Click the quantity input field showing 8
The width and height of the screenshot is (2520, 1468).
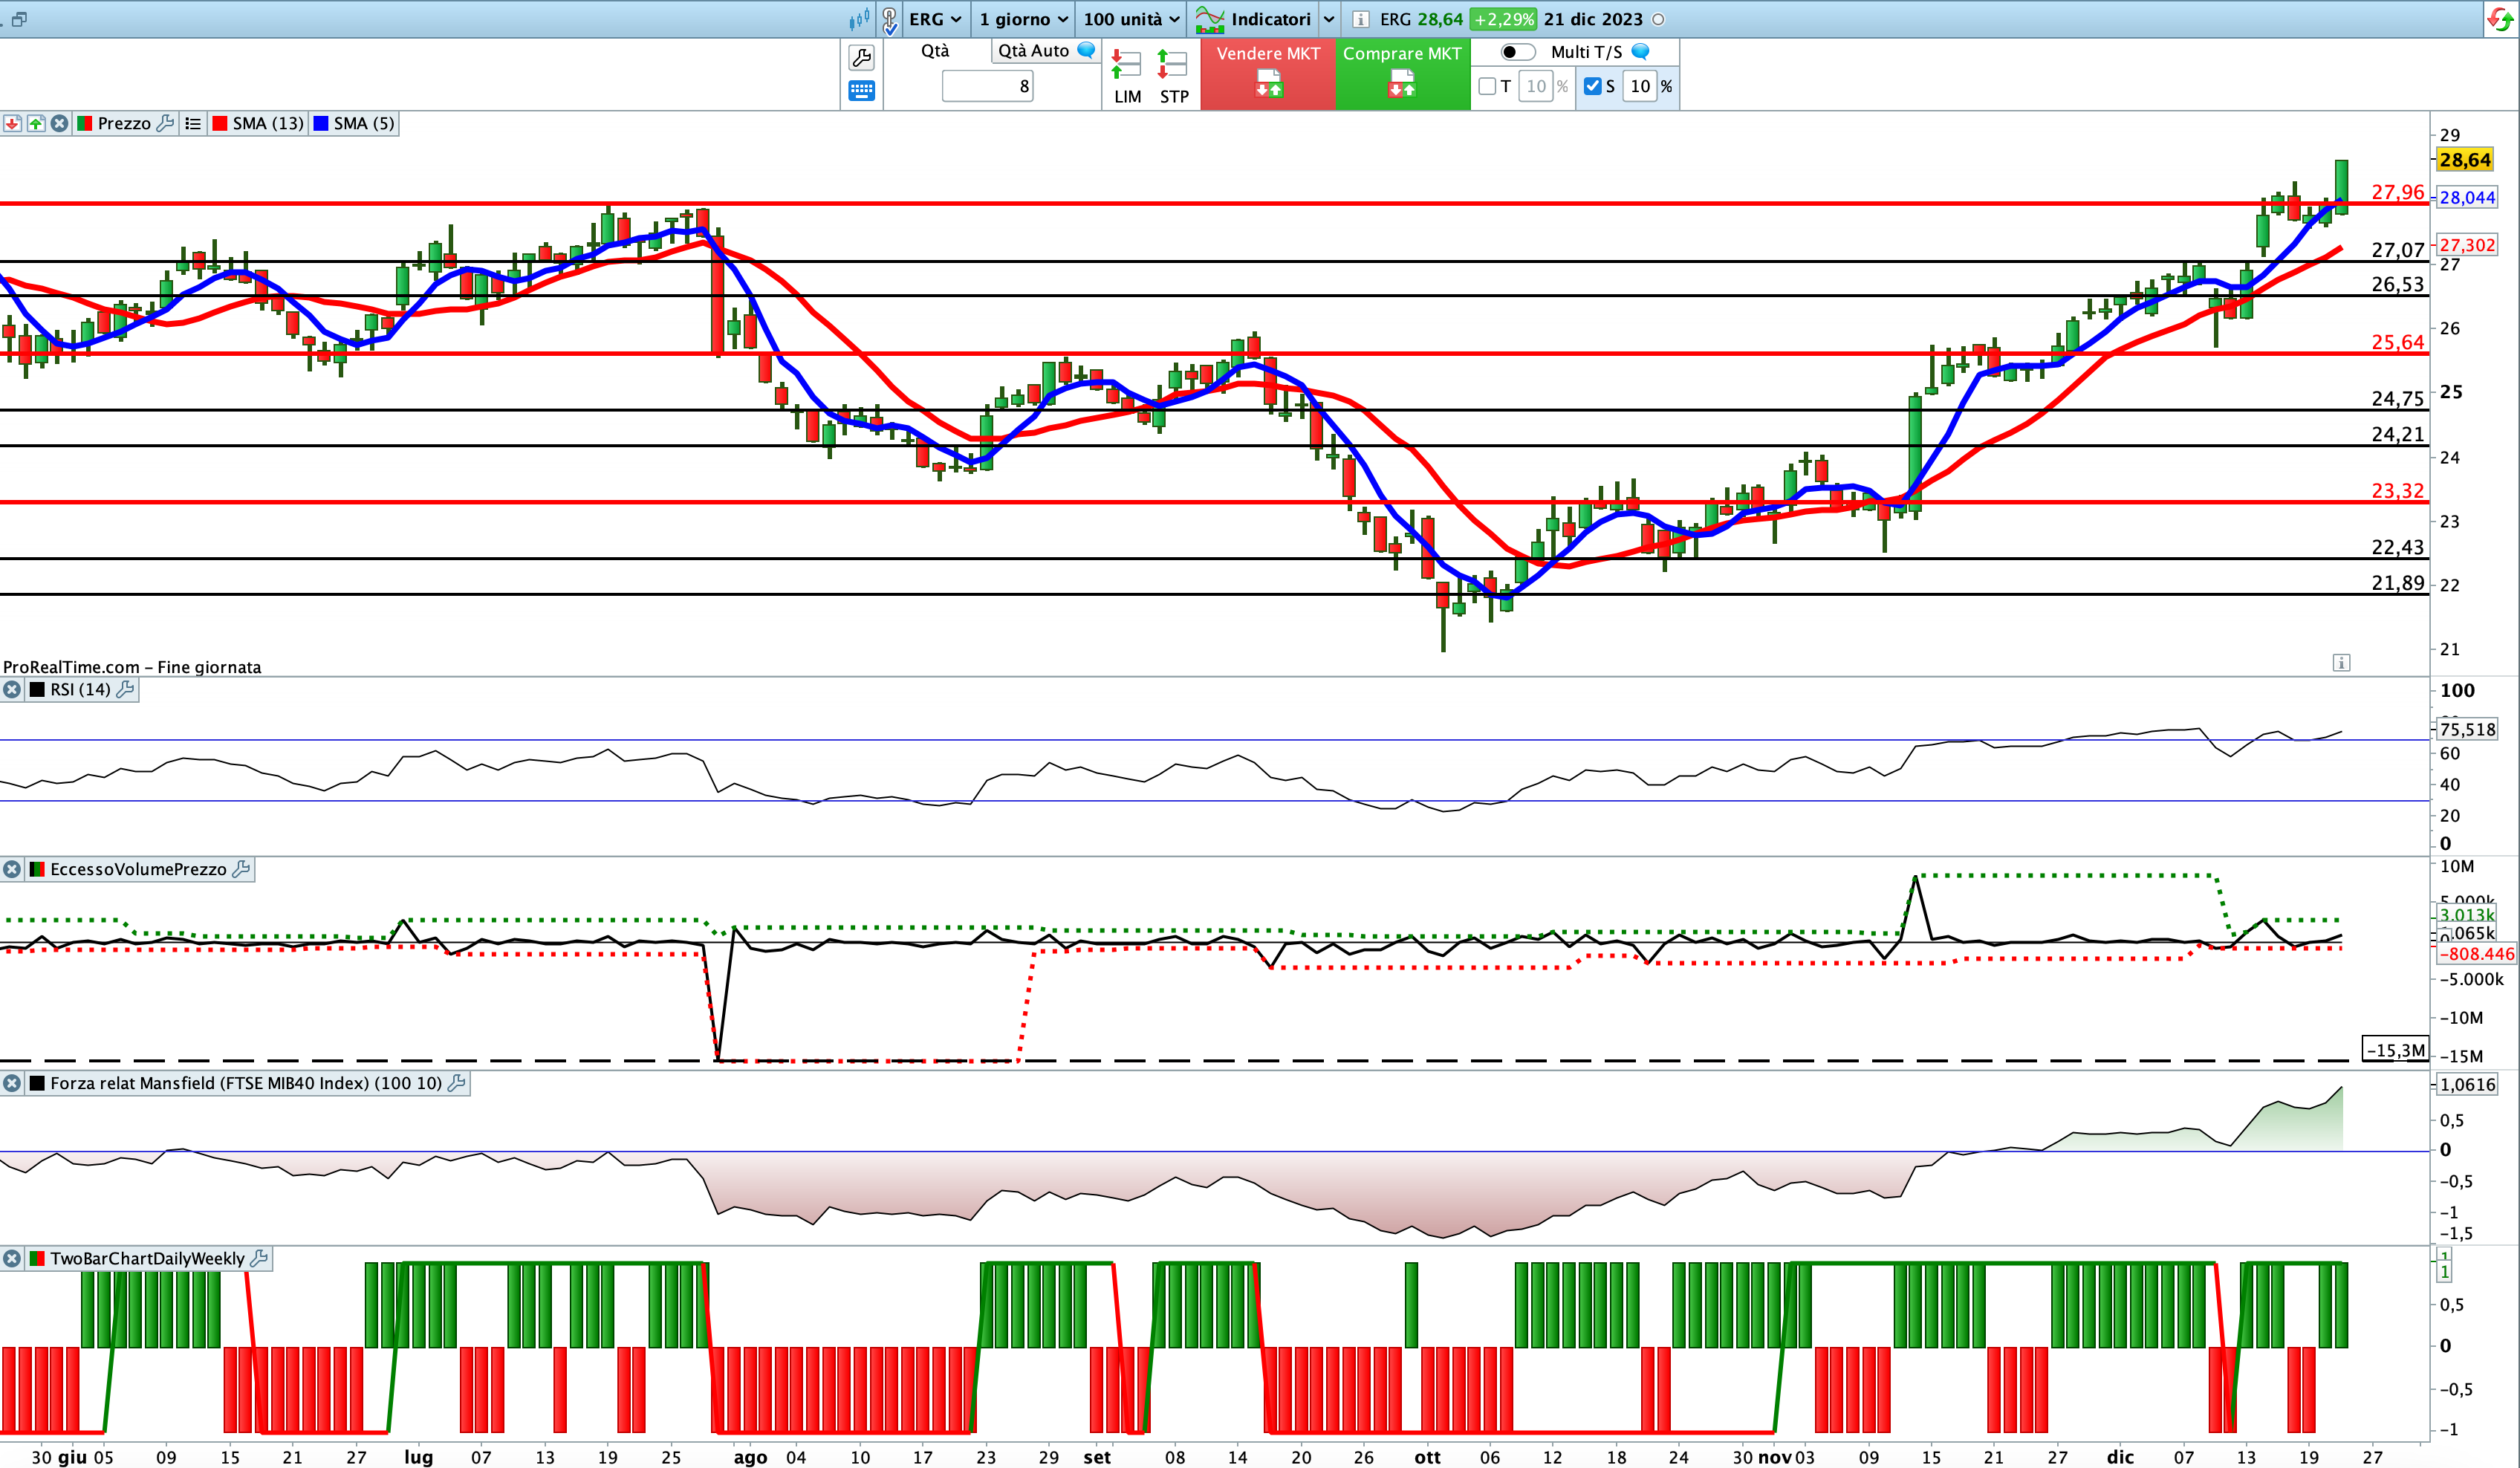click(987, 86)
